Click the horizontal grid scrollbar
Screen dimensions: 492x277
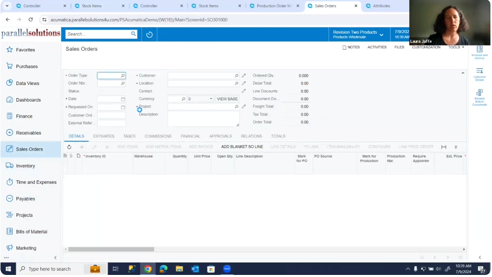(x=111, y=249)
